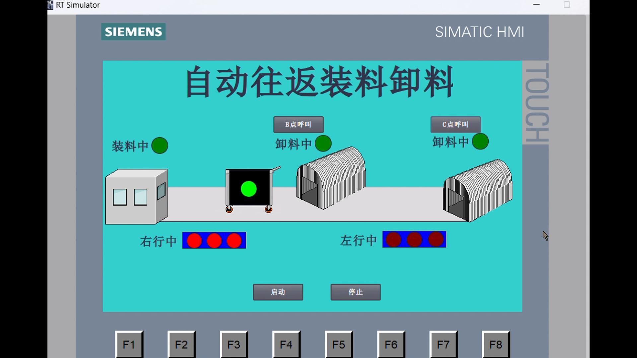The image size is (637, 358).
Task: Click the SIEMENS logo
Action: (133, 31)
